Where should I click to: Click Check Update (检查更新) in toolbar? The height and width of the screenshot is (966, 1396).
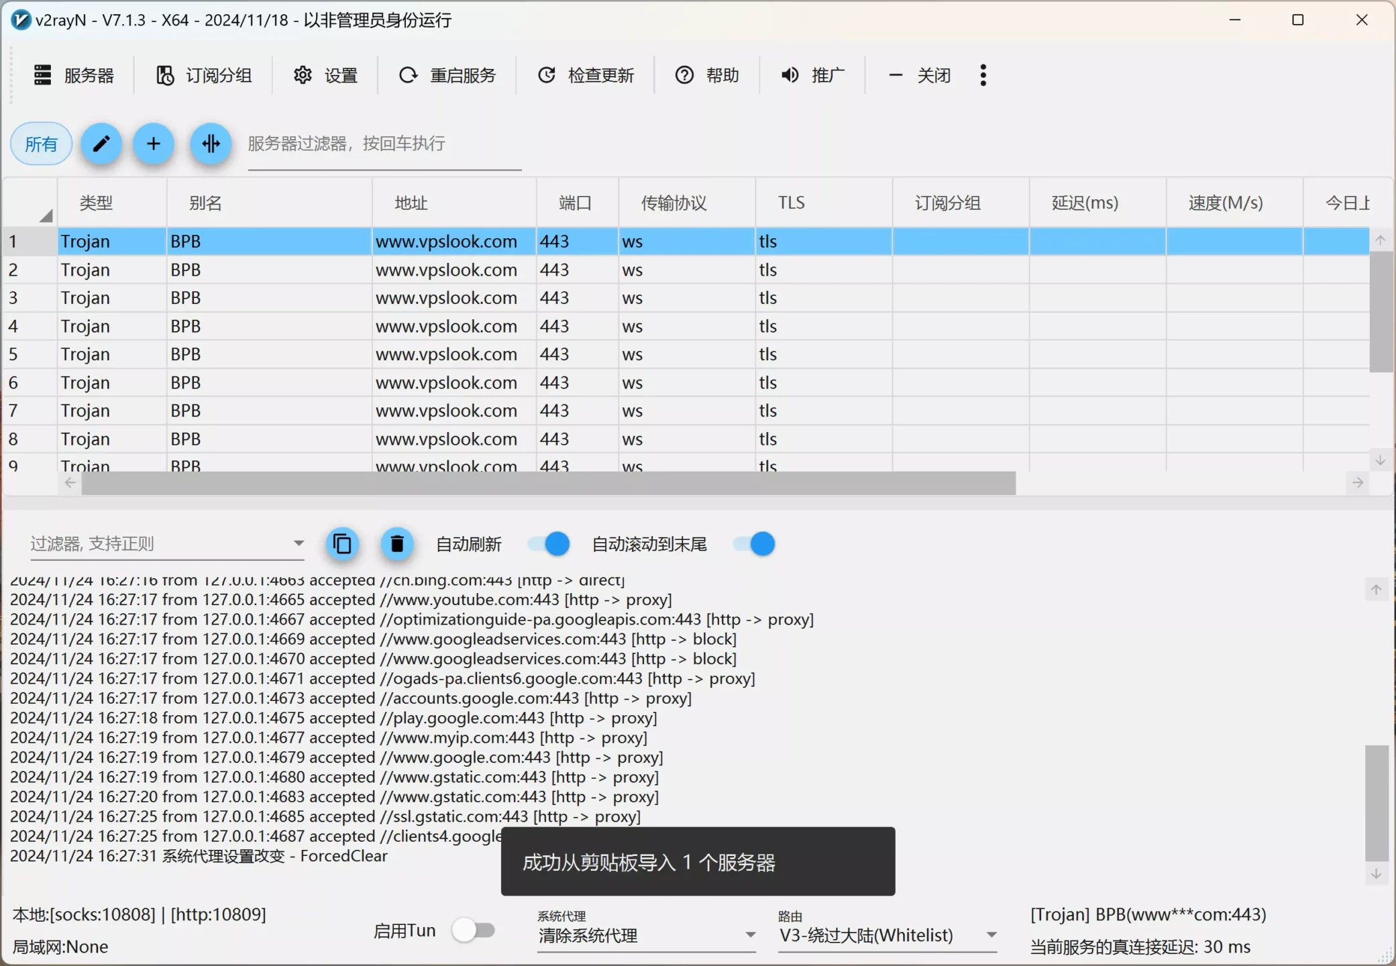coord(586,75)
